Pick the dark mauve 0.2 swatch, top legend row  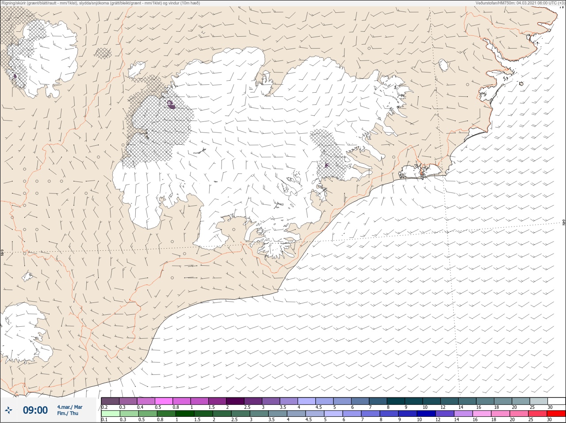110,401
